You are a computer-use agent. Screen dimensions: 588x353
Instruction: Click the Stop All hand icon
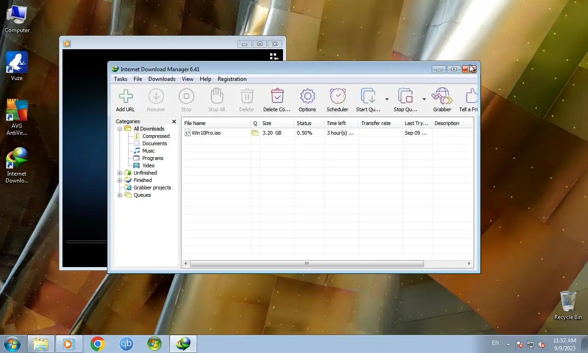pos(216,96)
